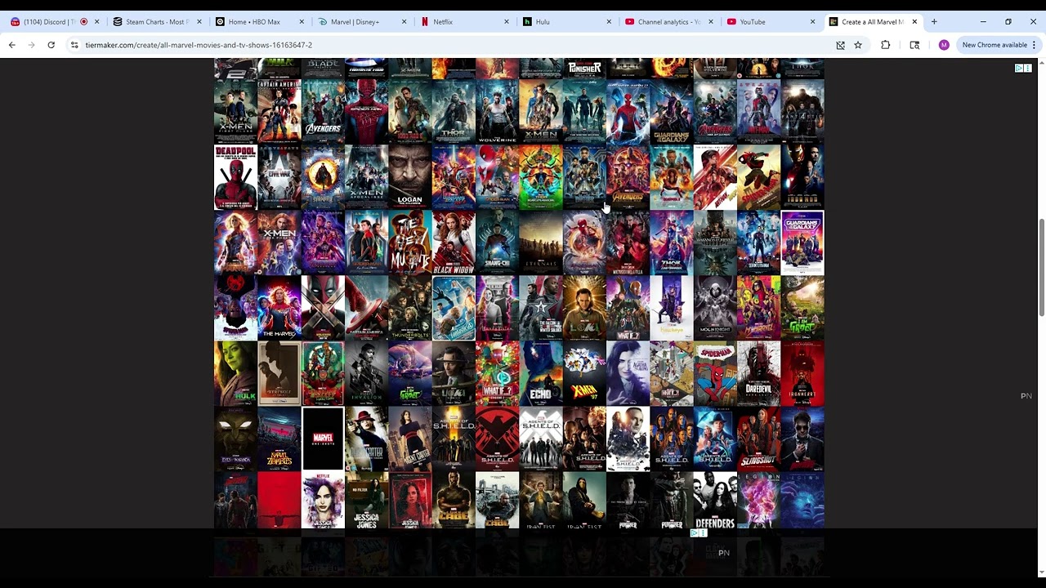Close the Steam Charts tab

click(x=200, y=22)
